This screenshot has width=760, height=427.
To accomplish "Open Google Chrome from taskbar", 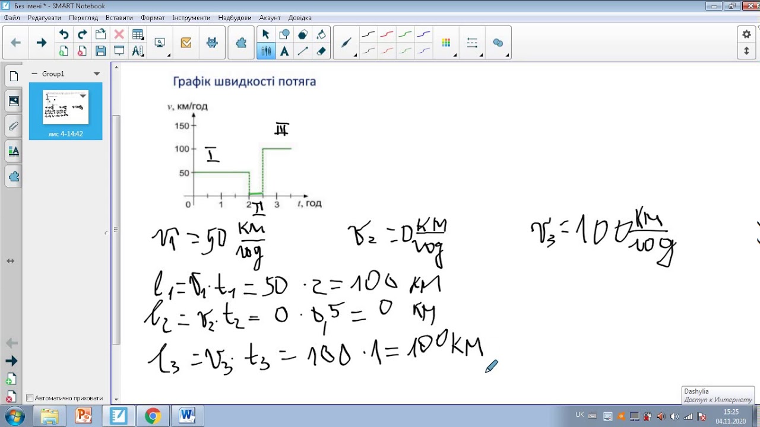I will [153, 416].
